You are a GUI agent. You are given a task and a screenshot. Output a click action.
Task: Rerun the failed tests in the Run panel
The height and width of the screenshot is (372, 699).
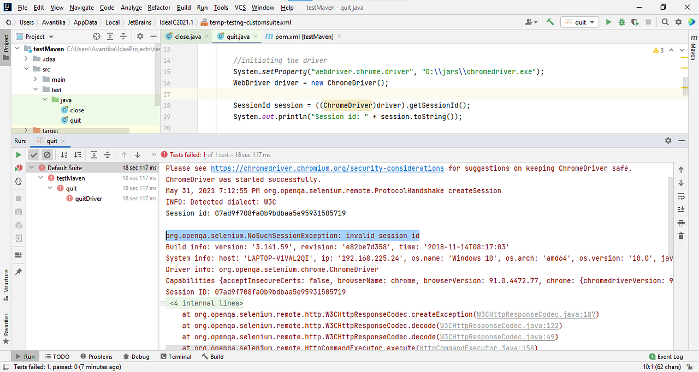pos(18,167)
